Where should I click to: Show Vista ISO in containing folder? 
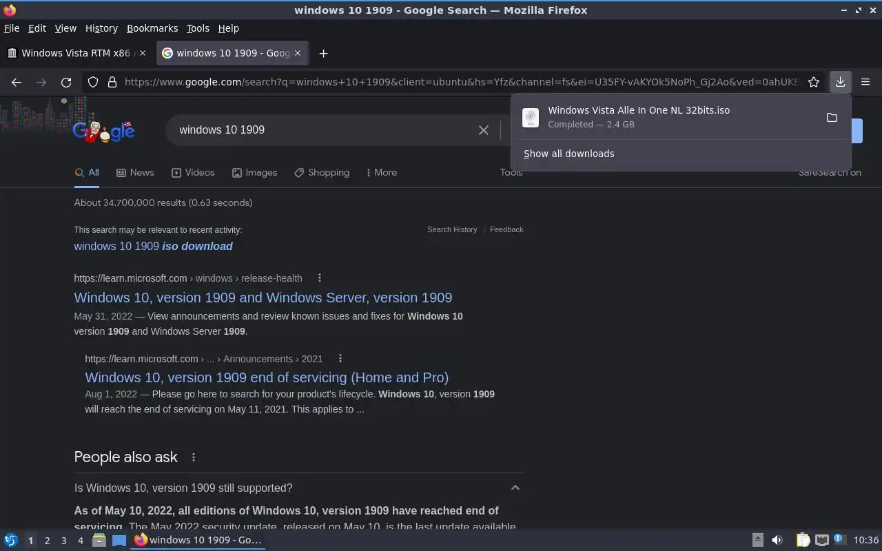click(832, 117)
